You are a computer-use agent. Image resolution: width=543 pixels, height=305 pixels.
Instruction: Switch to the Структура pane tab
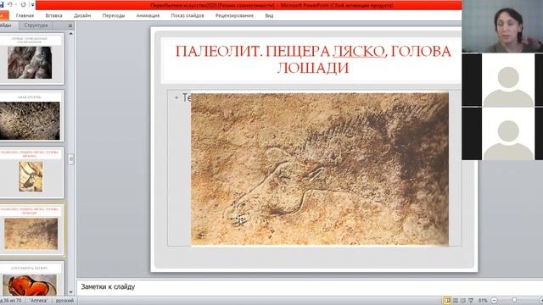[x=36, y=25]
